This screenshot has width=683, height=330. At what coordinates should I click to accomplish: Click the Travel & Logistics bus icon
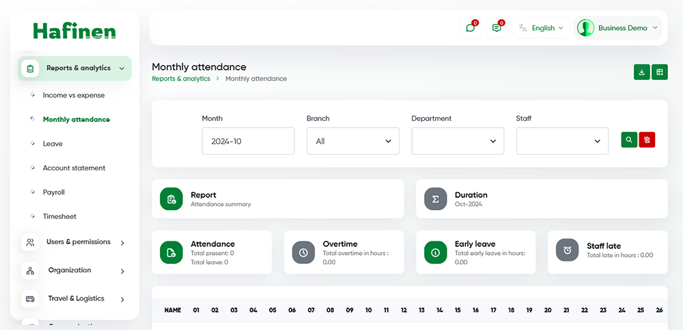(30, 299)
